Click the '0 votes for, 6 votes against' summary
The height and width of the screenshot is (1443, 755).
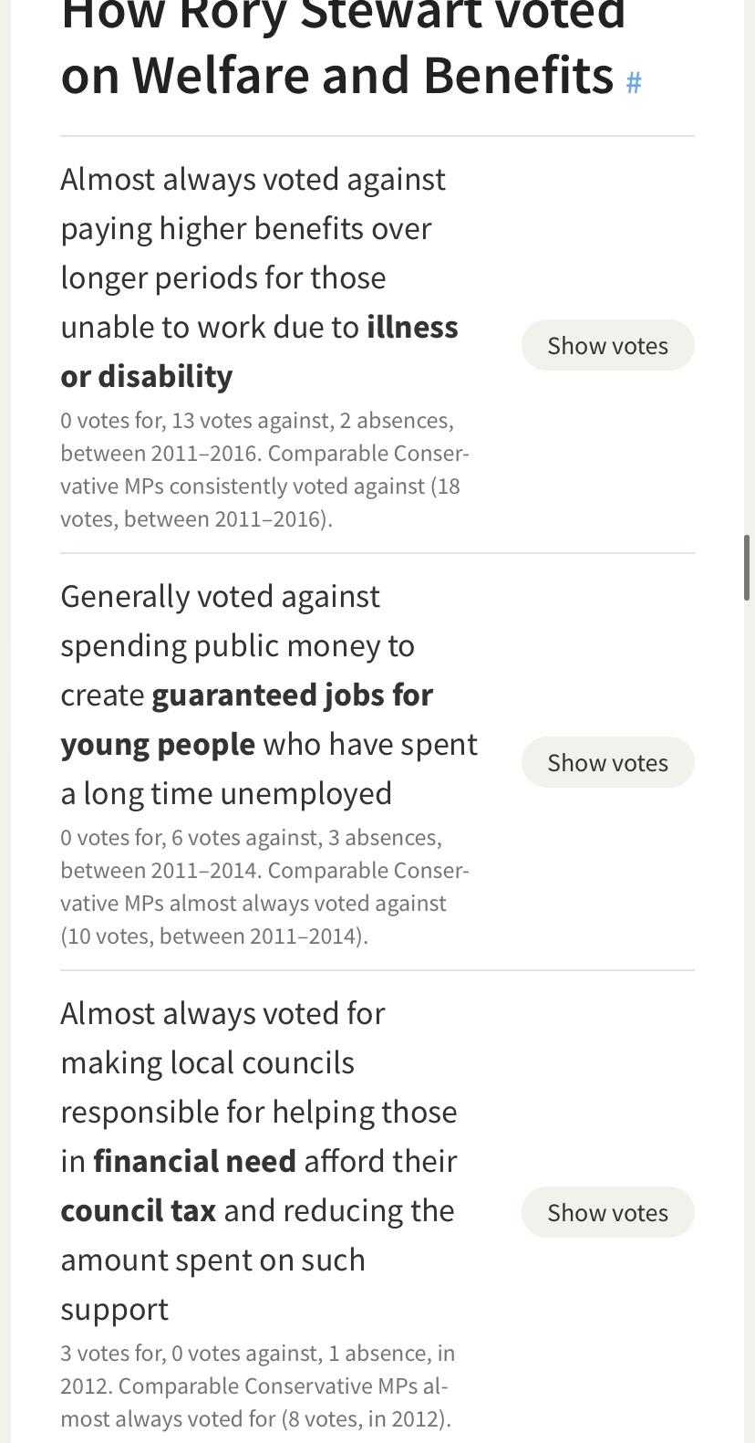[189, 838]
